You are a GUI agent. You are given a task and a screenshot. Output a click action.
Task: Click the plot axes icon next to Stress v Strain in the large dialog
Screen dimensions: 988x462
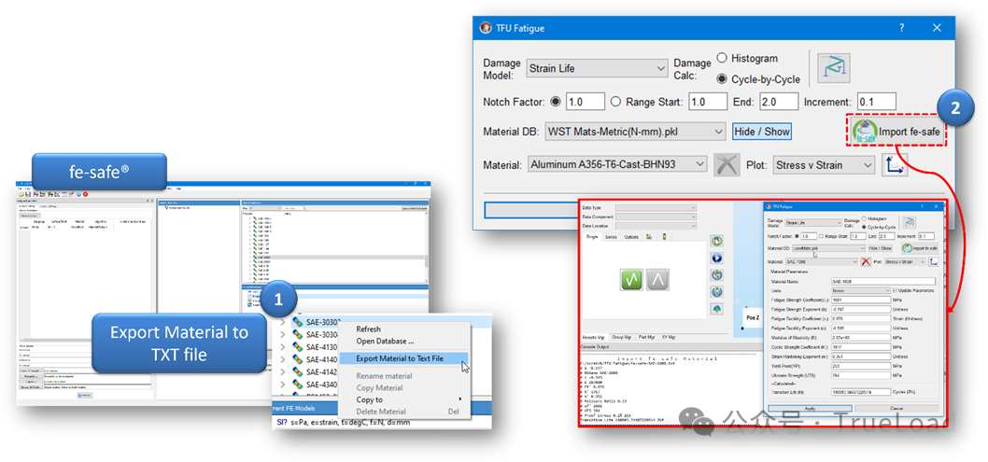tap(894, 165)
